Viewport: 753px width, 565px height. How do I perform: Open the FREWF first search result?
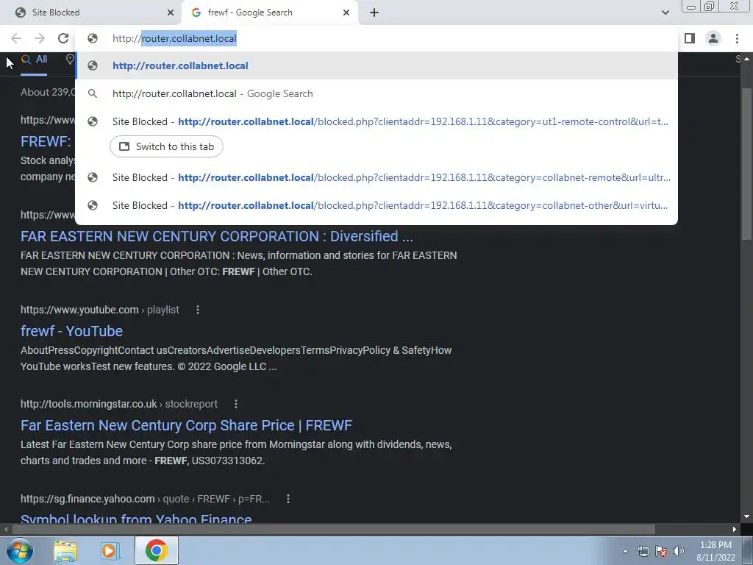(46, 141)
